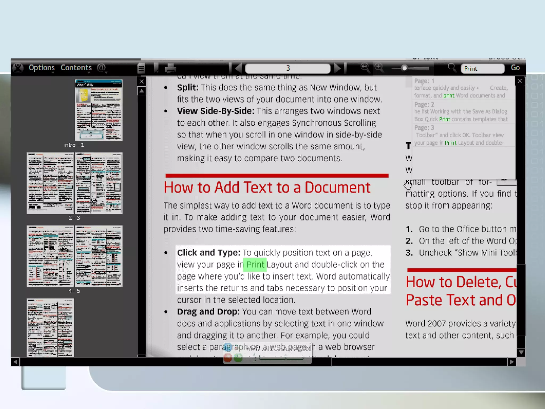Click the zoom-in magnifier icon
Screen dimensions: 545x409
[379, 68]
